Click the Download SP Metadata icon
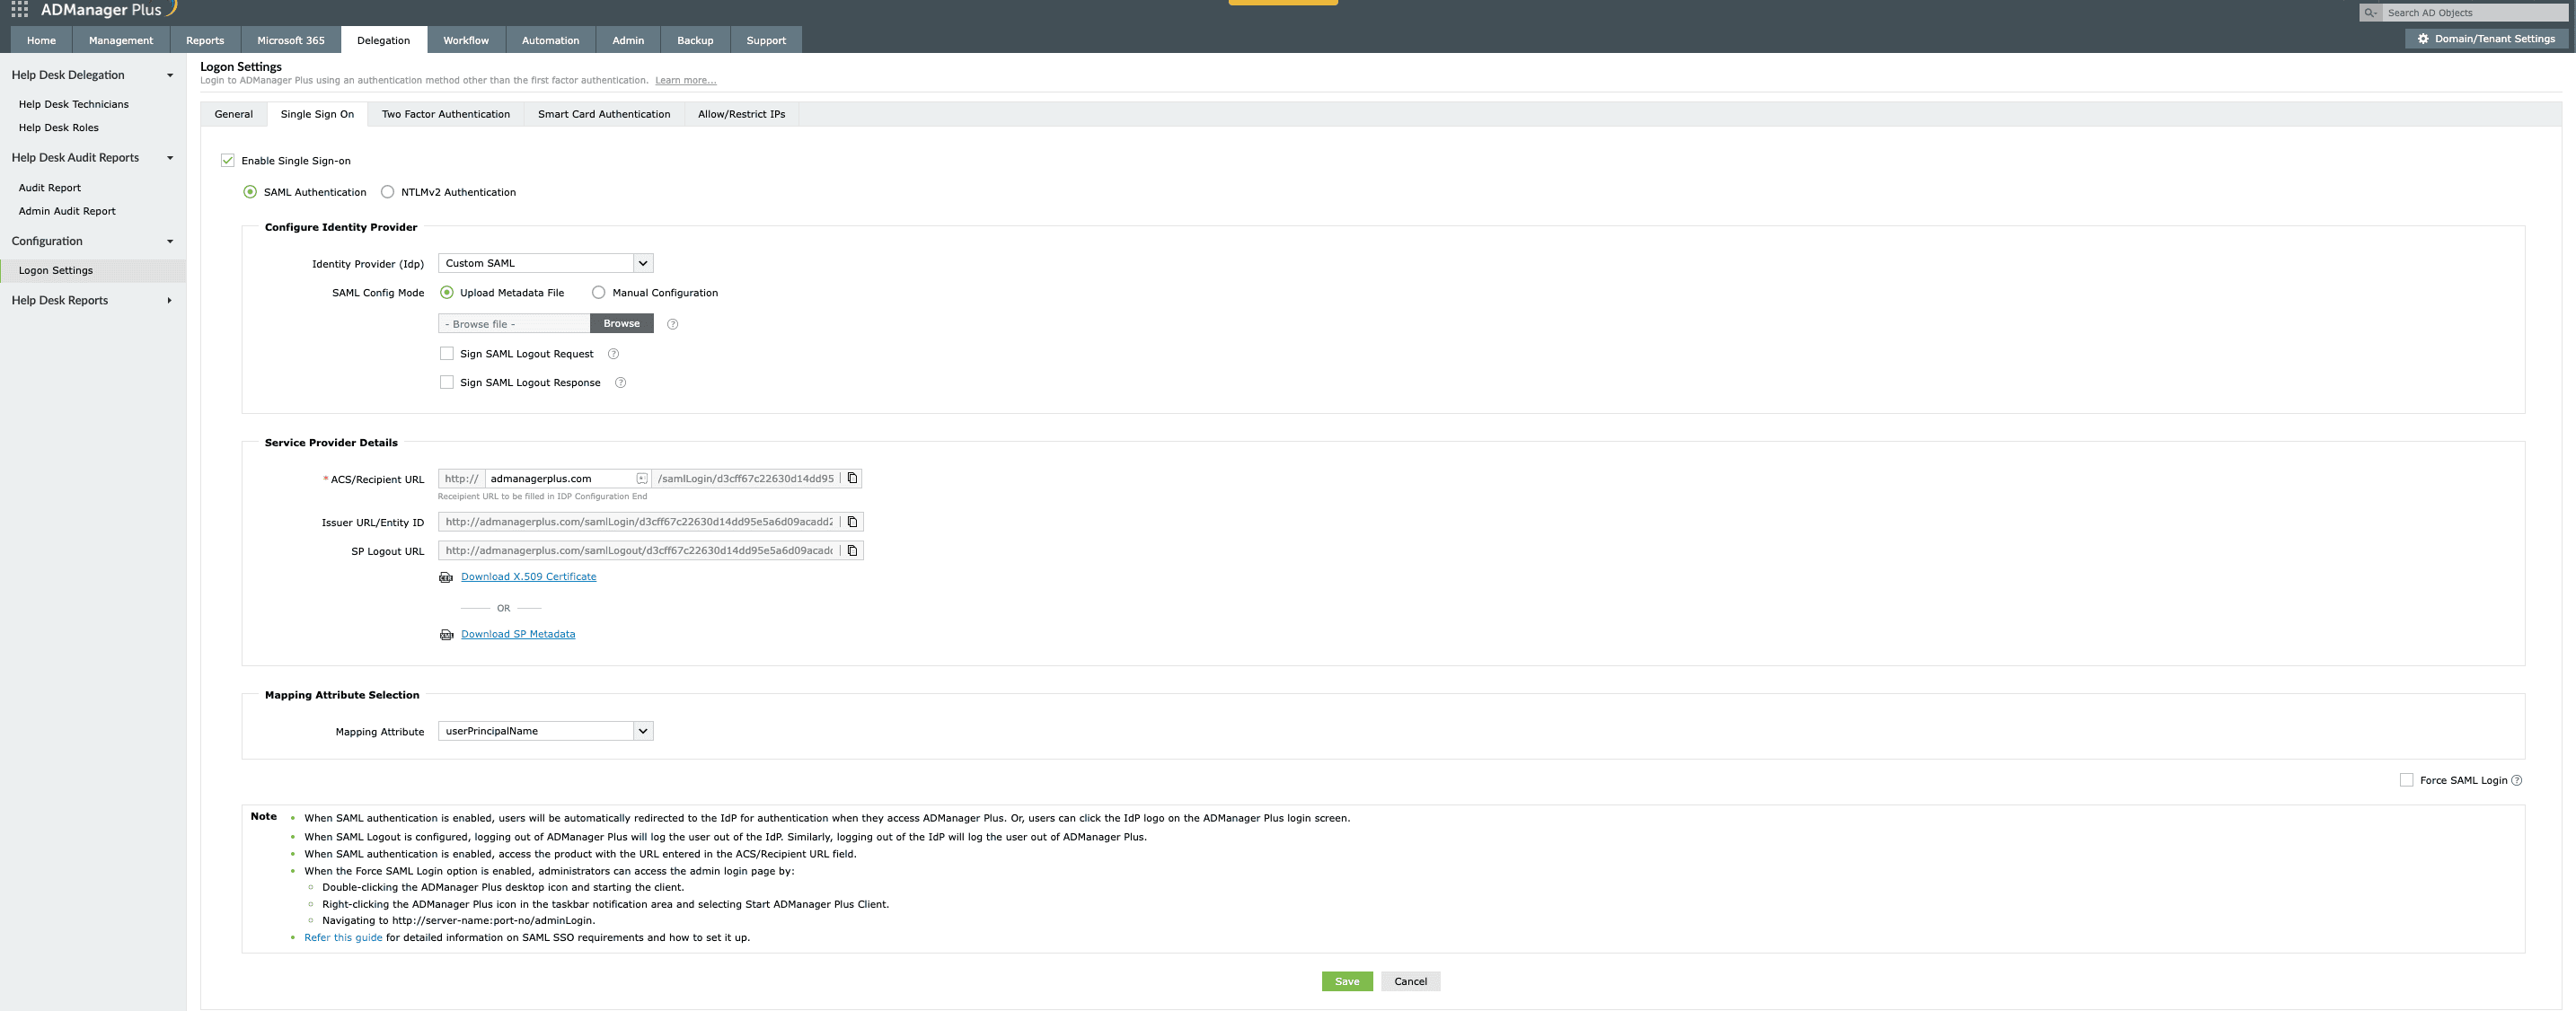The width and height of the screenshot is (2576, 1011). pos(446,632)
